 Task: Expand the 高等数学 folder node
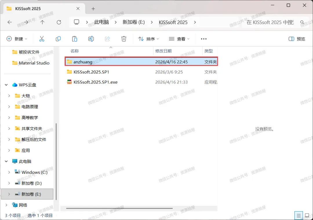coord(9,118)
